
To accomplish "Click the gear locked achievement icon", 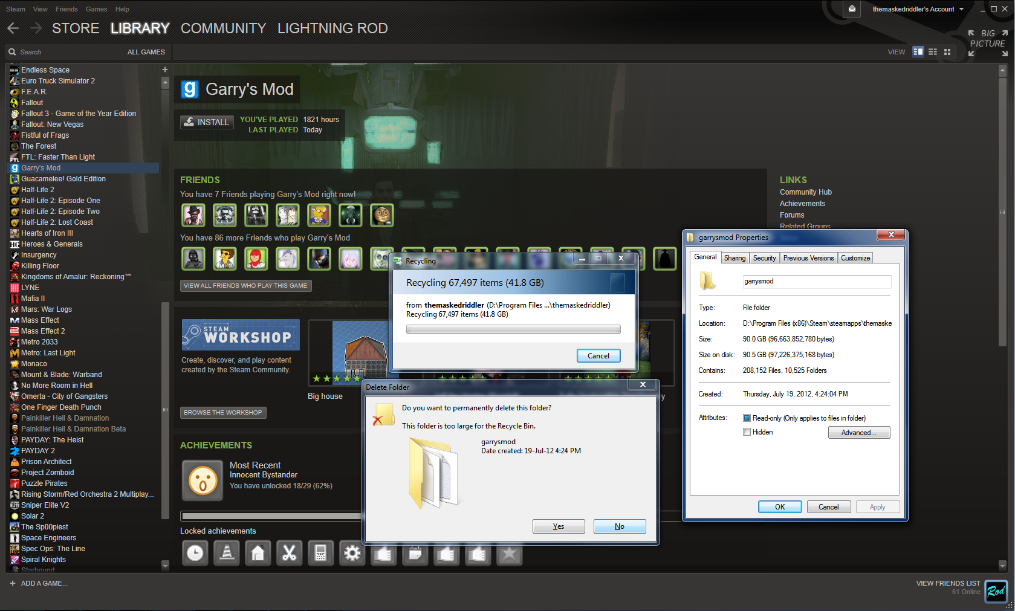I will (x=352, y=553).
